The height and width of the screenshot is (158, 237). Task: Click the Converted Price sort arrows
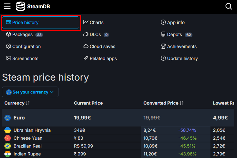pyautogui.click(x=182, y=103)
